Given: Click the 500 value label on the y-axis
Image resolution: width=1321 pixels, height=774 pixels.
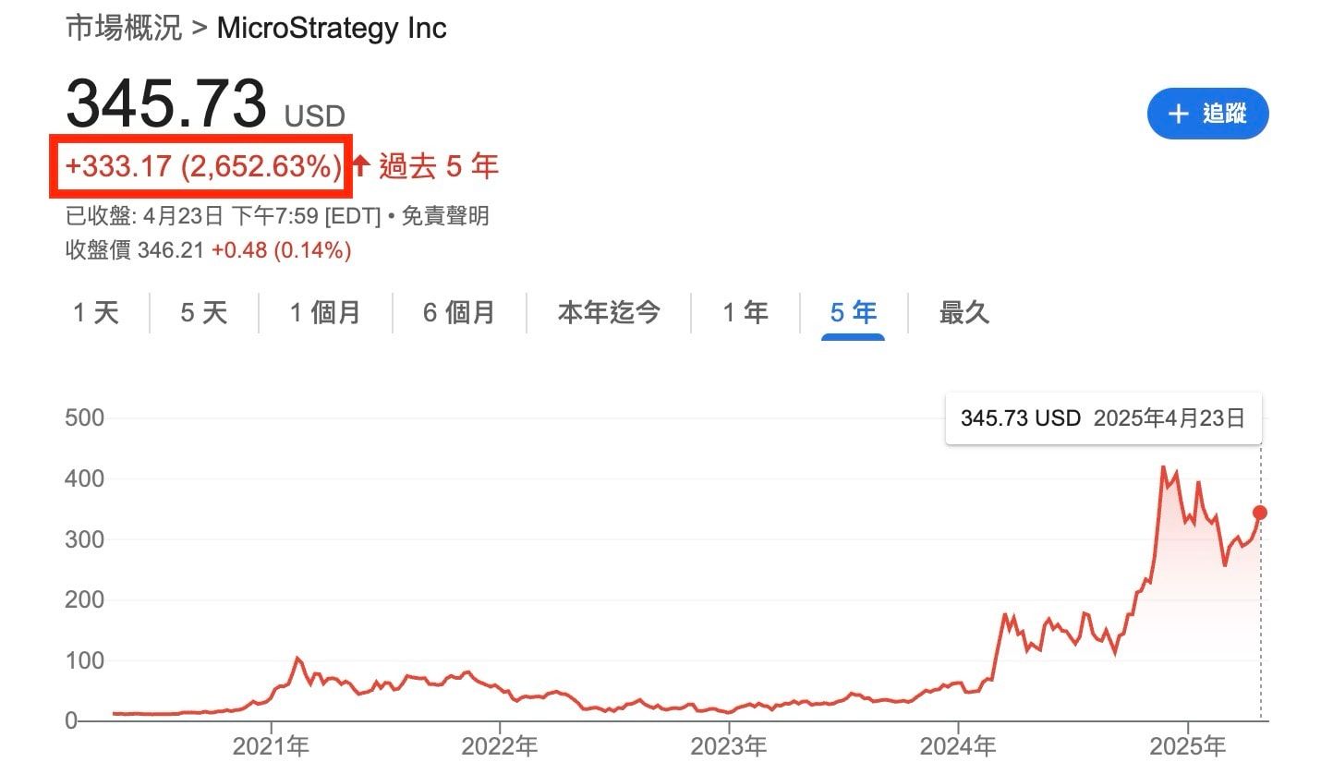Looking at the screenshot, I should (84, 417).
